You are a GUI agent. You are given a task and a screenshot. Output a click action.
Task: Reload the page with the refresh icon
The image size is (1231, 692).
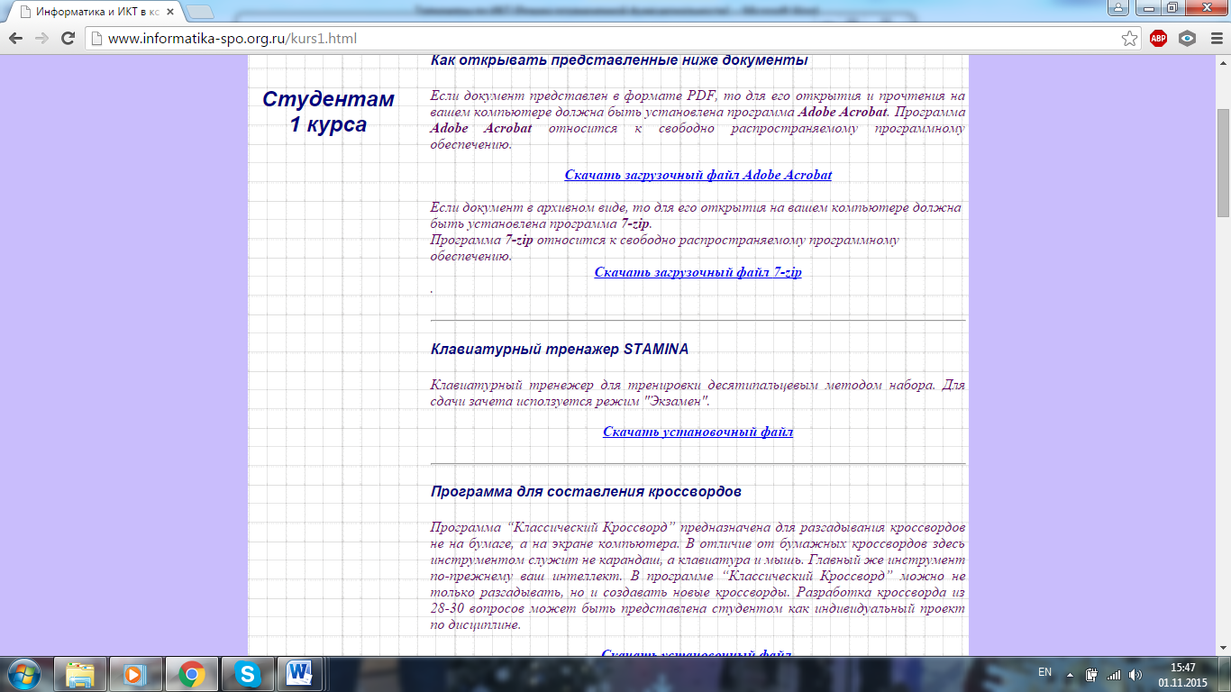coord(68,39)
